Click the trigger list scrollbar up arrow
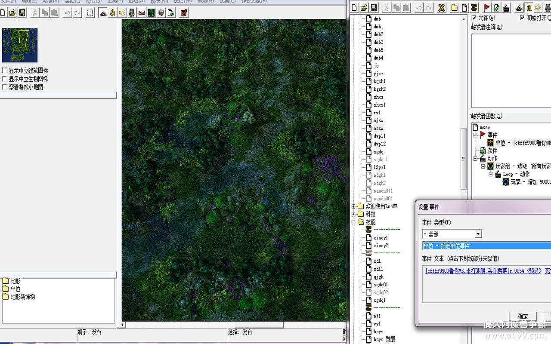 [464, 18]
